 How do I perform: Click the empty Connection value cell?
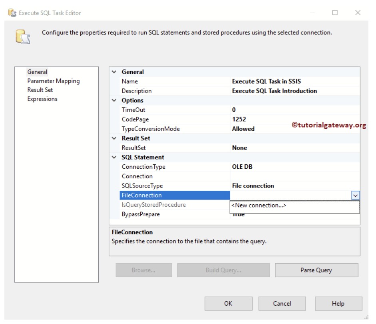(295, 176)
